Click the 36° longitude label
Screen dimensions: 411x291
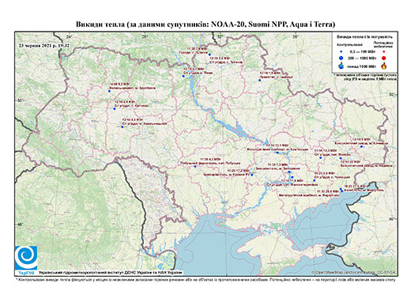[296, 37]
